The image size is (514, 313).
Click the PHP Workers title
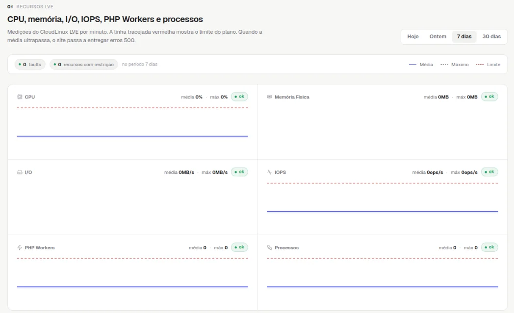[40, 247]
